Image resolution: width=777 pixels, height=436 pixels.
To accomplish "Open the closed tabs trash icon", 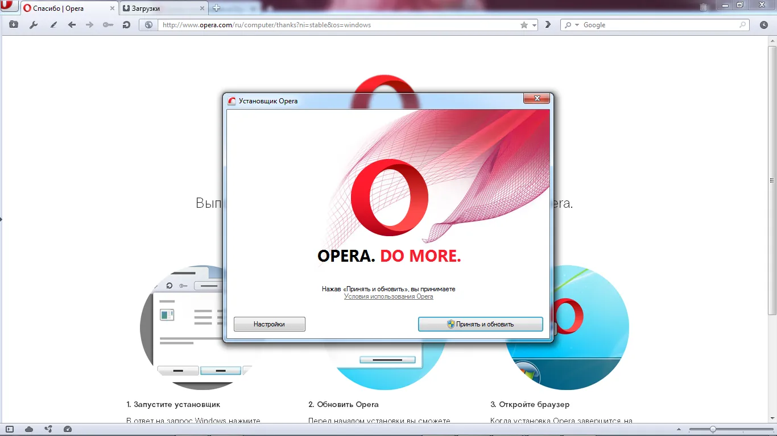I will 704,7.
